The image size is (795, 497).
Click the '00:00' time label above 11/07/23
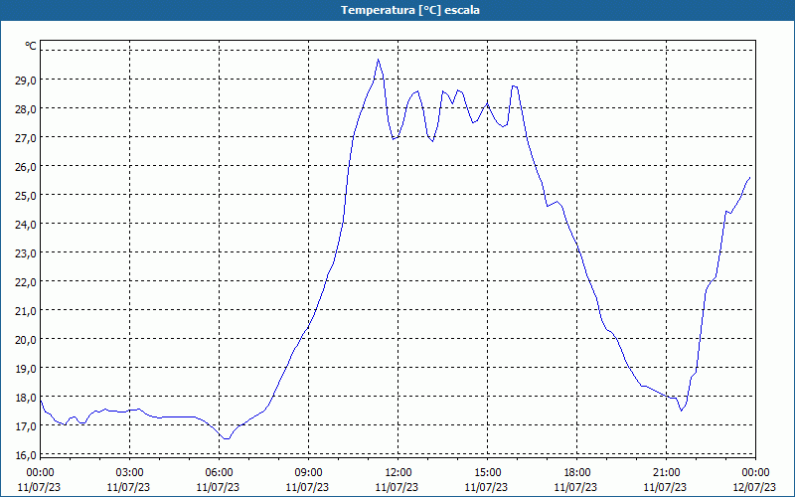pyautogui.click(x=40, y=473)
